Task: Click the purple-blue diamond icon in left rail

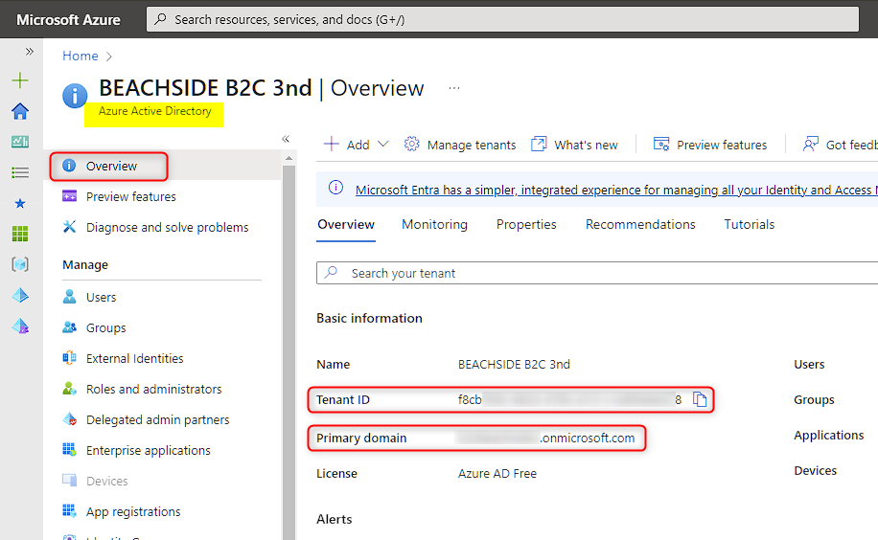Action: (20, 326)
